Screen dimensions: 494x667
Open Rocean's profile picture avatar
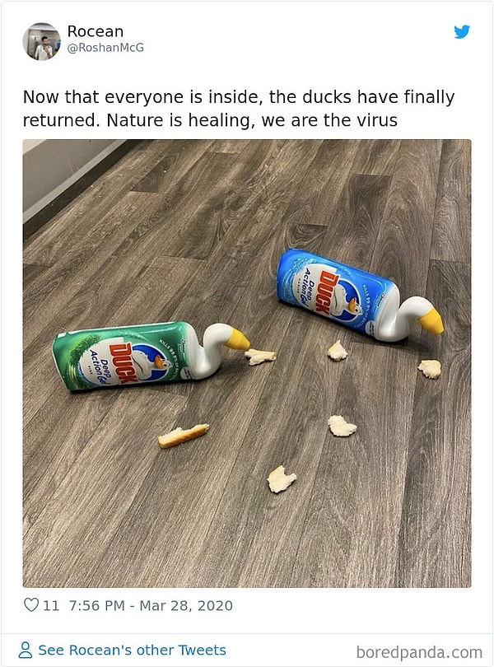tap(42, 42)
